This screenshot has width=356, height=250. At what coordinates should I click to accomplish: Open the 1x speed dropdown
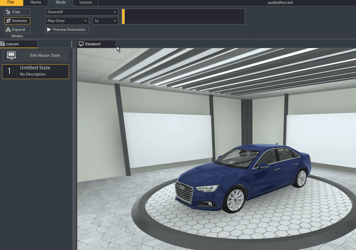pyautogui.click(x=105, y=21)
